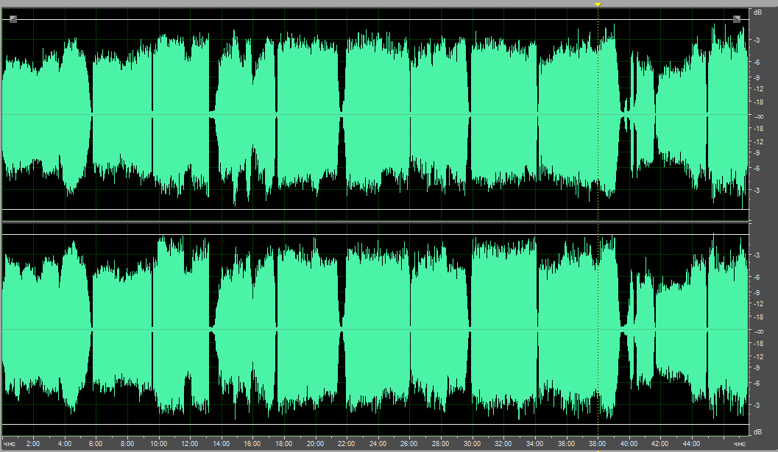Screen dimensions: 778x452
Task: Click the upper dB scale label
Action: tap(757, 12)
